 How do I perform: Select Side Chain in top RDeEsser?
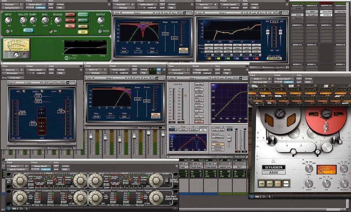tap(184, 52)
